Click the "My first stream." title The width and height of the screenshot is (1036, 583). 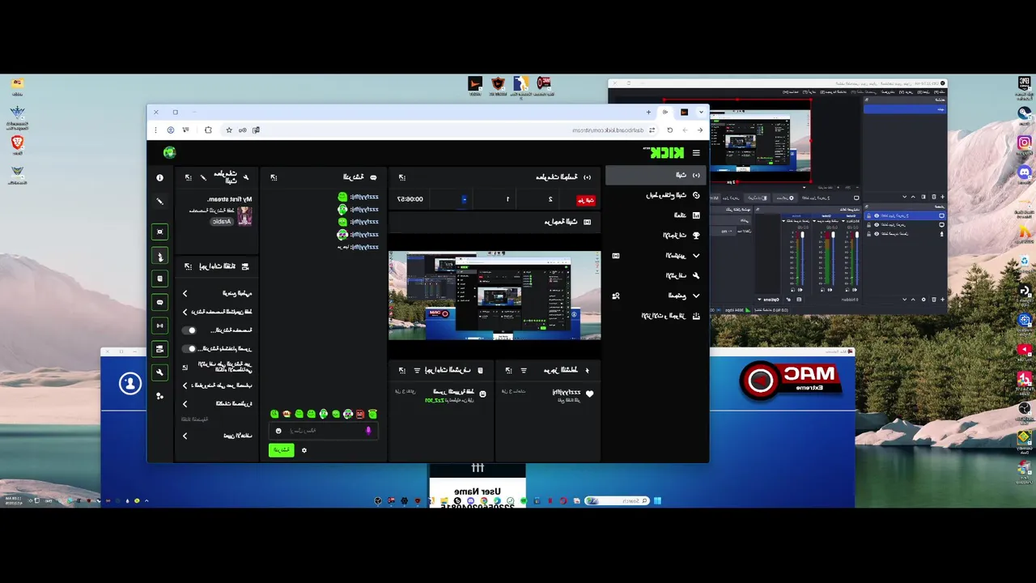pyautogui.click(x=230, y=199)
